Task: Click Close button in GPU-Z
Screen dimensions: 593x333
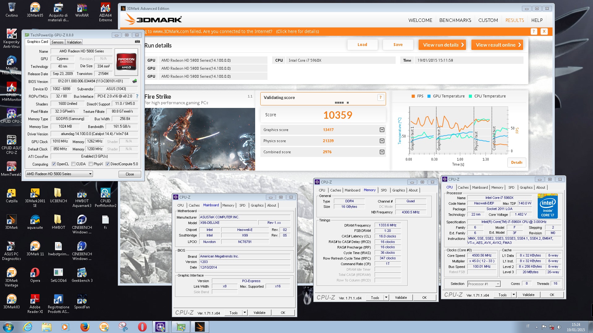Action: (130, 174)
